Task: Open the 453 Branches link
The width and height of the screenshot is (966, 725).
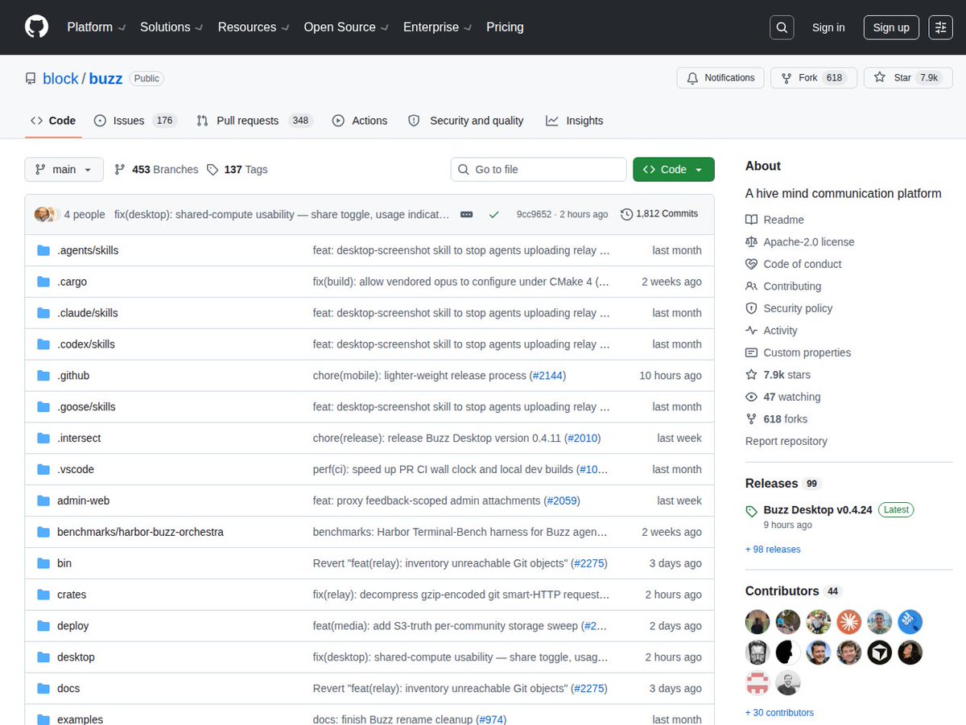Action: 156,170
